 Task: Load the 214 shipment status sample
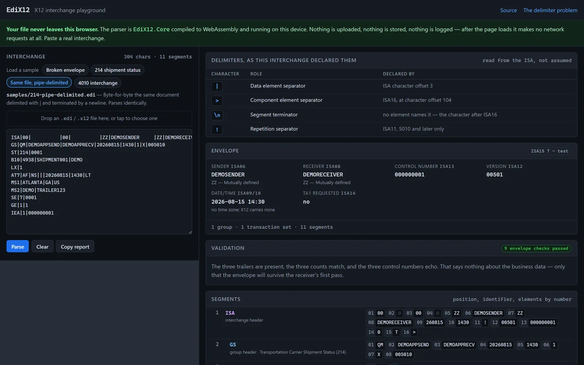point(118,70)
